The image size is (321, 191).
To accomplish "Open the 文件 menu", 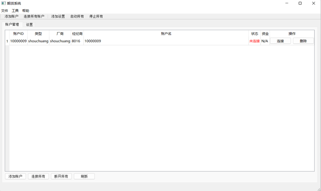I will (x=4, y=11).
